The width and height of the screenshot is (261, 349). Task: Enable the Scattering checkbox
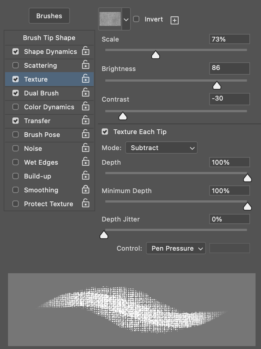click(x=16, y=65)
